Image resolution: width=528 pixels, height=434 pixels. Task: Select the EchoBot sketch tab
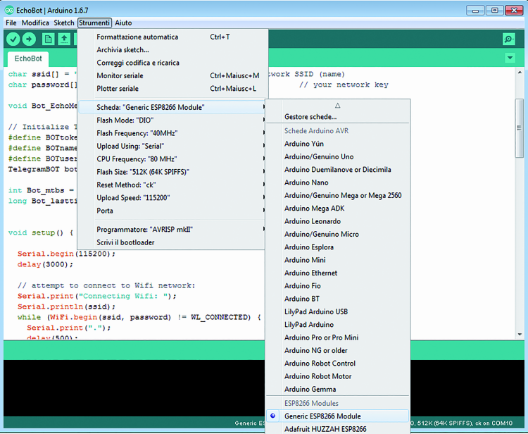tap(27, 58)
